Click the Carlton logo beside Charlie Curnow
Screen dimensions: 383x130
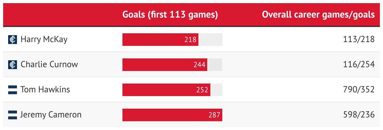coord(13,65)
